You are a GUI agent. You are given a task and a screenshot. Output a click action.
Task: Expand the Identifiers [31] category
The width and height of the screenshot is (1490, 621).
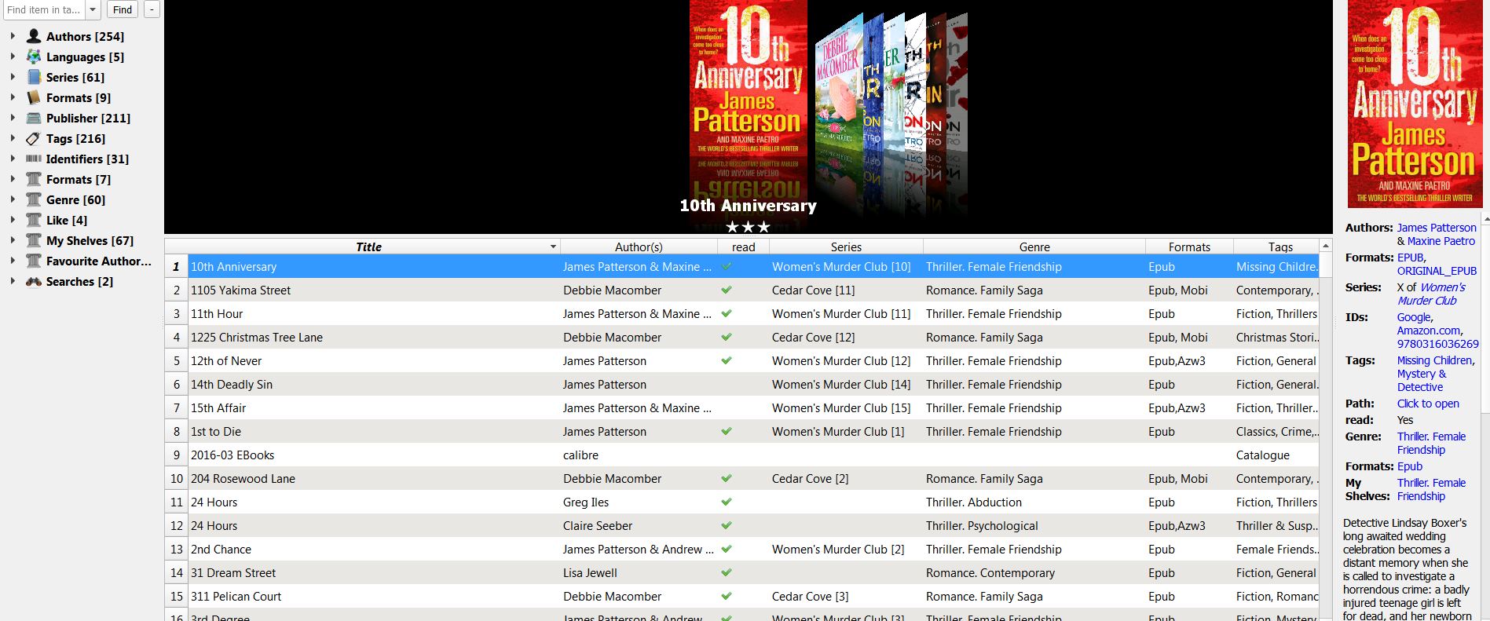pos(13,159)
